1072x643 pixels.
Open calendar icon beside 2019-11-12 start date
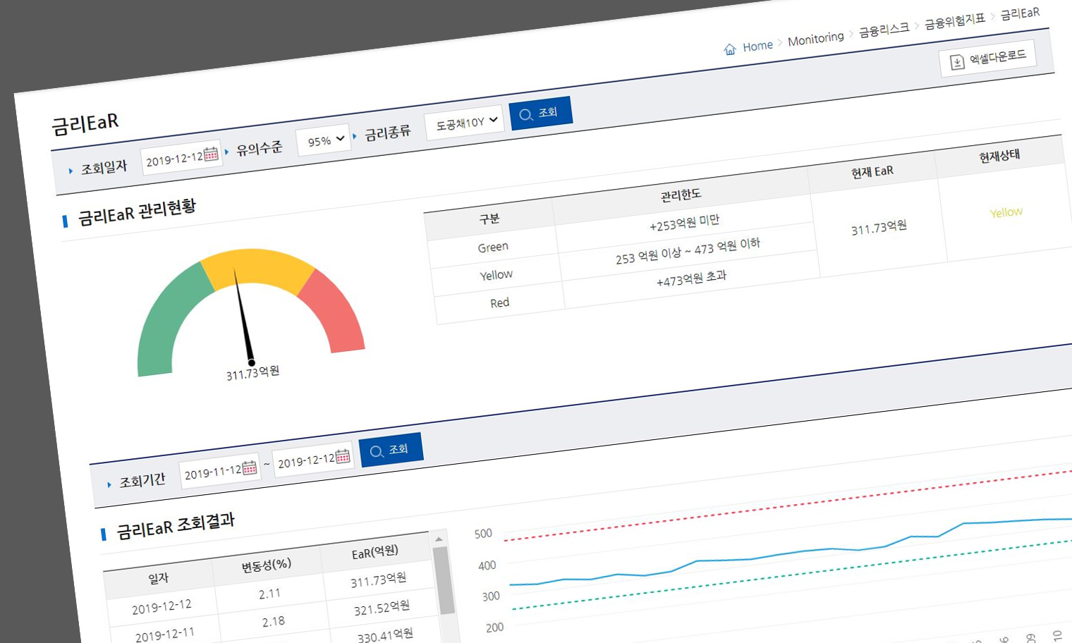click(250, 467)
